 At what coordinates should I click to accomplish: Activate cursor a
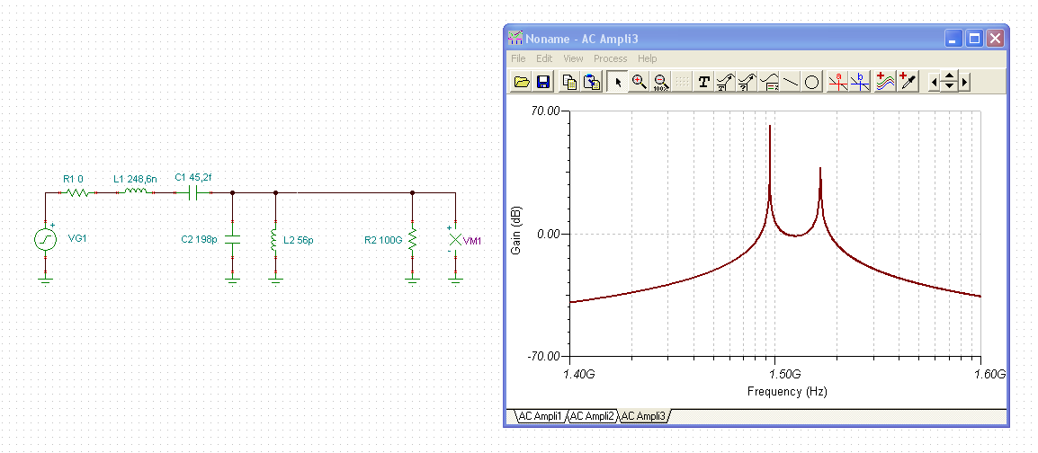838,82
